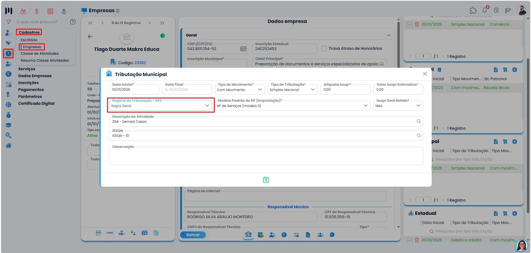Go to the home icon in left sidebar

tap(9, 145)
